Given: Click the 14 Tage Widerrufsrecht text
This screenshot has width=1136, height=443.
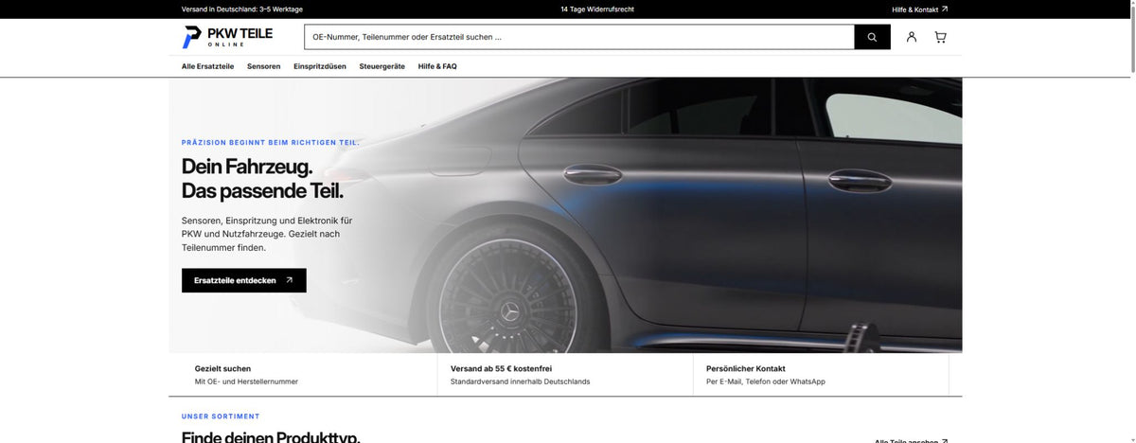Looking at the screenshot, I should 597,9.
